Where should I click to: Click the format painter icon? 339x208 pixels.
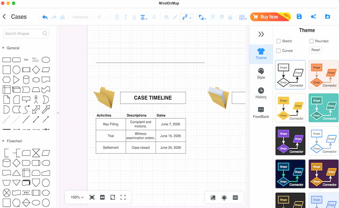click(62, 17)
